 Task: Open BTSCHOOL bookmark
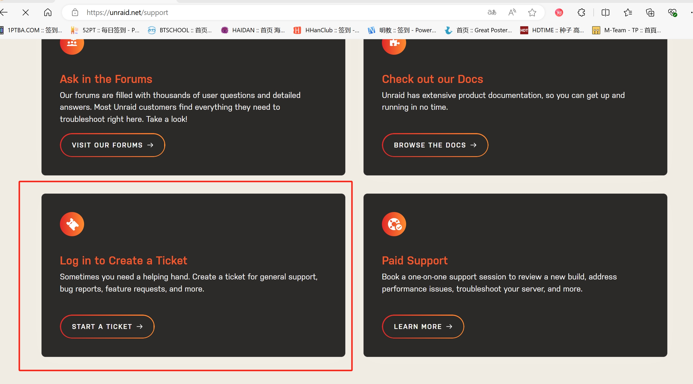click(180, 30)
